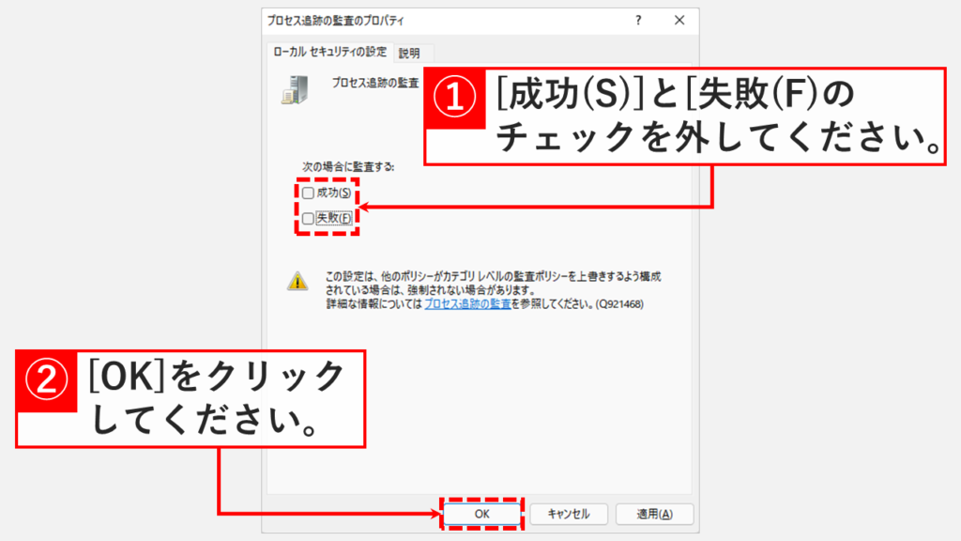Click the yellow warning triangle icon
Screen dimensions: 961x541
point(297,281)
